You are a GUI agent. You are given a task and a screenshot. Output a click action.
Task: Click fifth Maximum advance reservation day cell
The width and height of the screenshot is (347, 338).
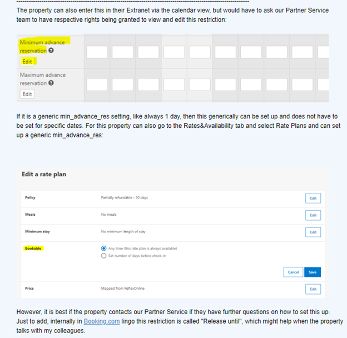click(200, 84)
